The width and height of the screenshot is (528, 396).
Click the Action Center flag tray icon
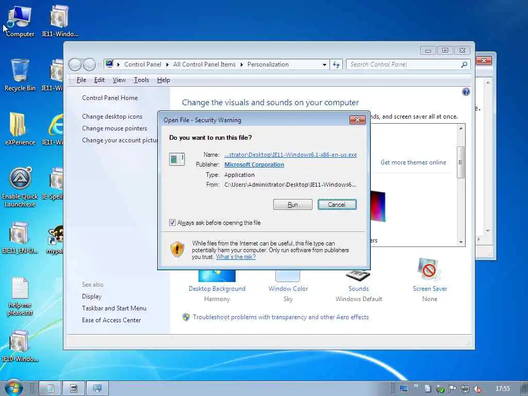[x=453, y=389]
